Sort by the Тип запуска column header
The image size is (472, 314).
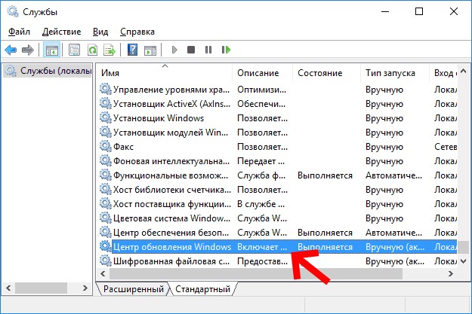pos(391,73)
